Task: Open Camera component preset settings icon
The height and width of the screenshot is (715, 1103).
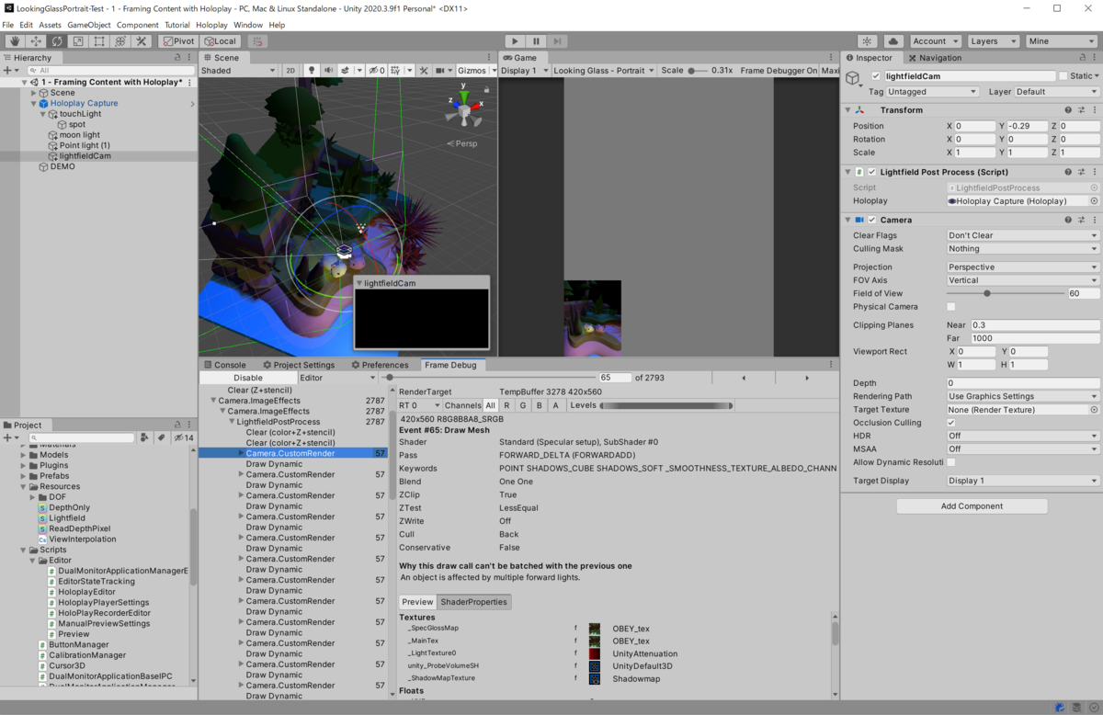Action: coord(1081,220)
